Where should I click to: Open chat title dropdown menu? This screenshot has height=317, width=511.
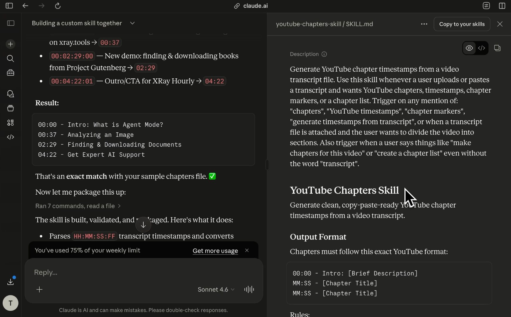[x=132, y=23]
